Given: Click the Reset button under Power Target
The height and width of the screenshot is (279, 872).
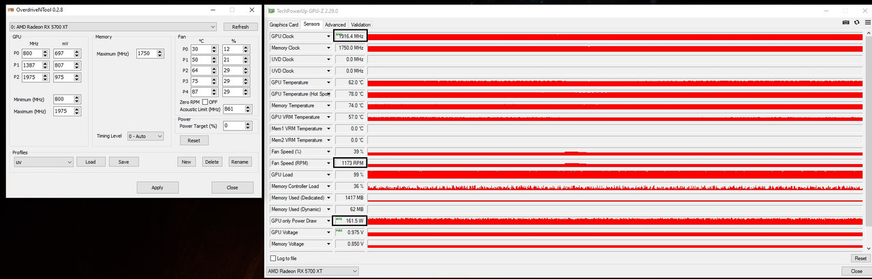Looking at the screenshot, I should coord(194,140).
